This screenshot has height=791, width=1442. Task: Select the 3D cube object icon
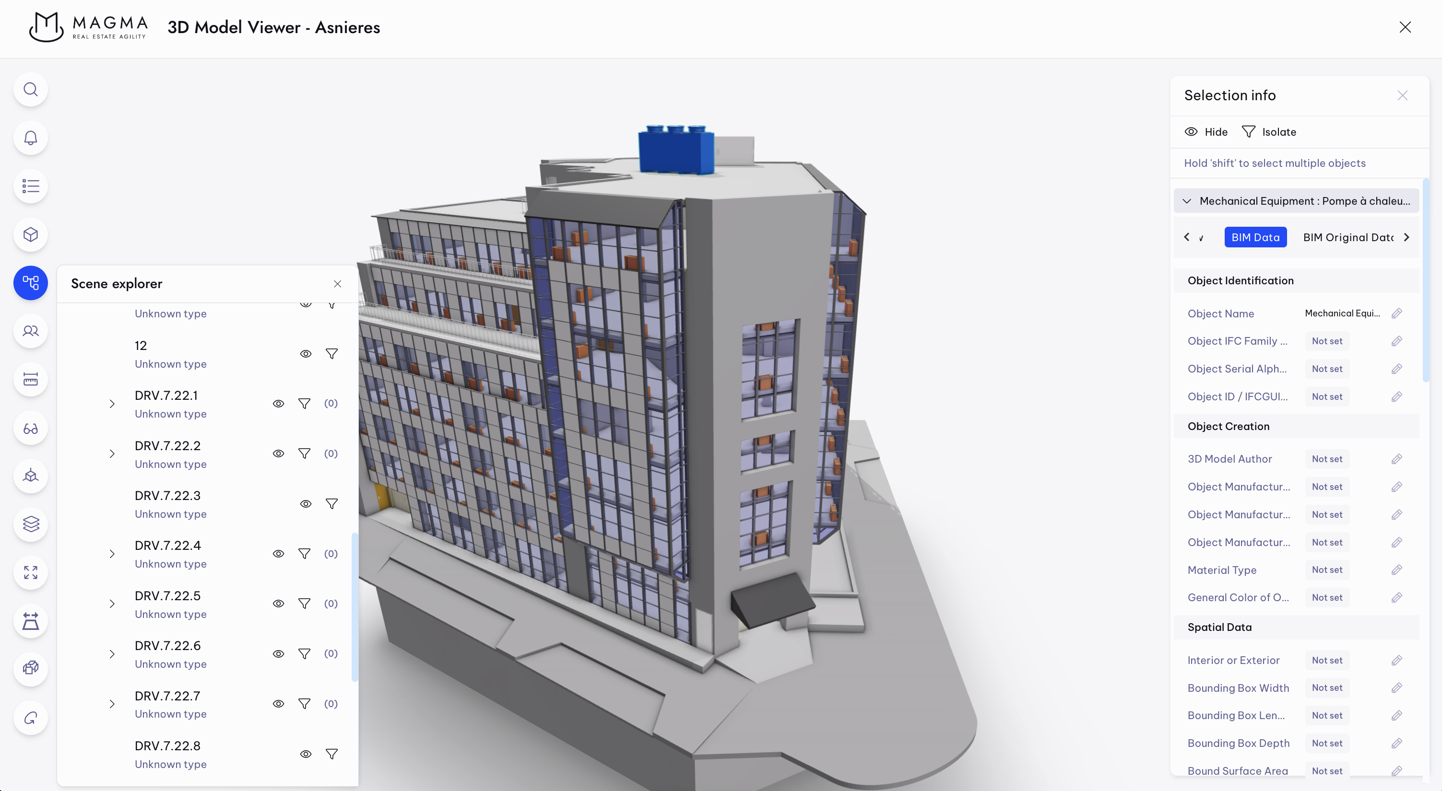point(31,234)
